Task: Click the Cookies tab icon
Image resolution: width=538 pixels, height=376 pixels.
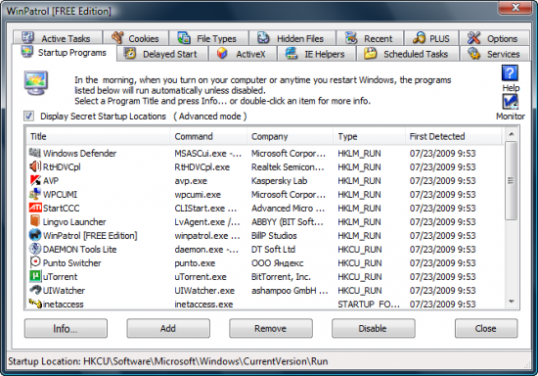Action: click(117, 37)
